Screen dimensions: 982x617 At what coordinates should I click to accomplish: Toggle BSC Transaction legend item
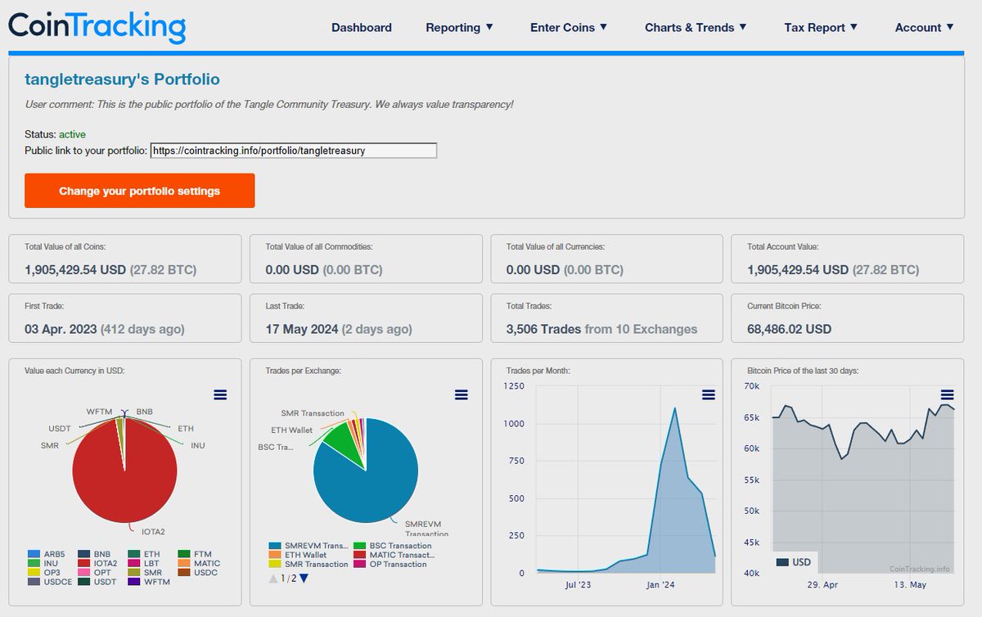point(393,546)
